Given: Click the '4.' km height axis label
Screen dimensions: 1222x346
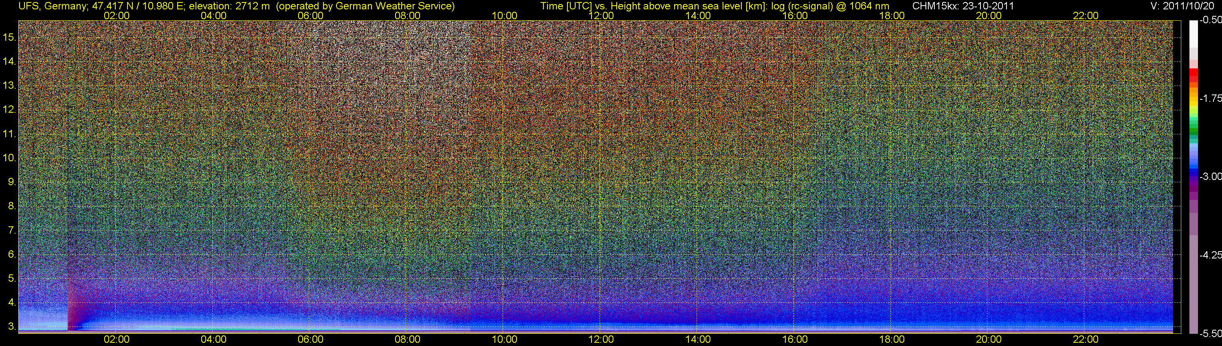Looking at the screenshot, I should pyautogui.click(x=12, y=302).
